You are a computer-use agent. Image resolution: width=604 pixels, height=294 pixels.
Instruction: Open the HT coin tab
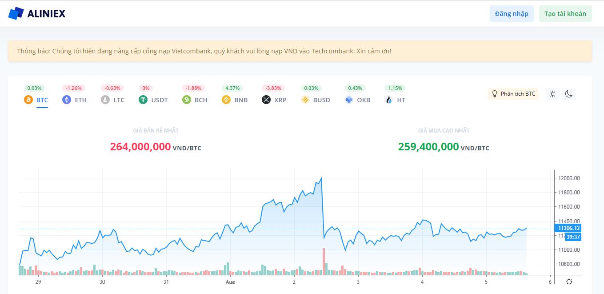(396, 100)
